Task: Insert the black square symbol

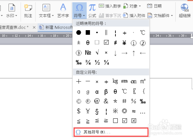Action: (88, 32)
